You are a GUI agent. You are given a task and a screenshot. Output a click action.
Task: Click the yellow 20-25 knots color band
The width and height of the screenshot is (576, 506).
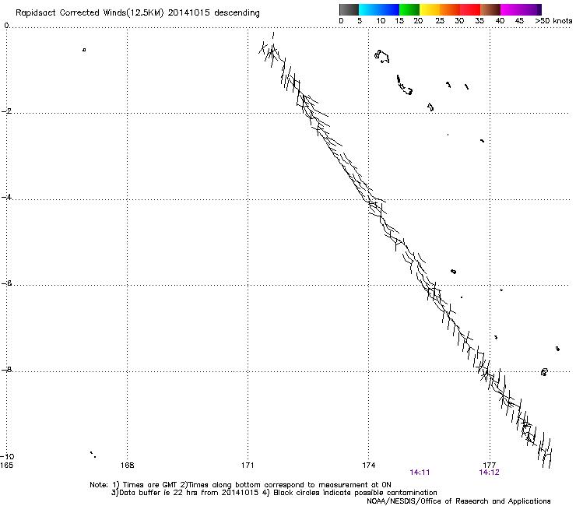point(430,9)
